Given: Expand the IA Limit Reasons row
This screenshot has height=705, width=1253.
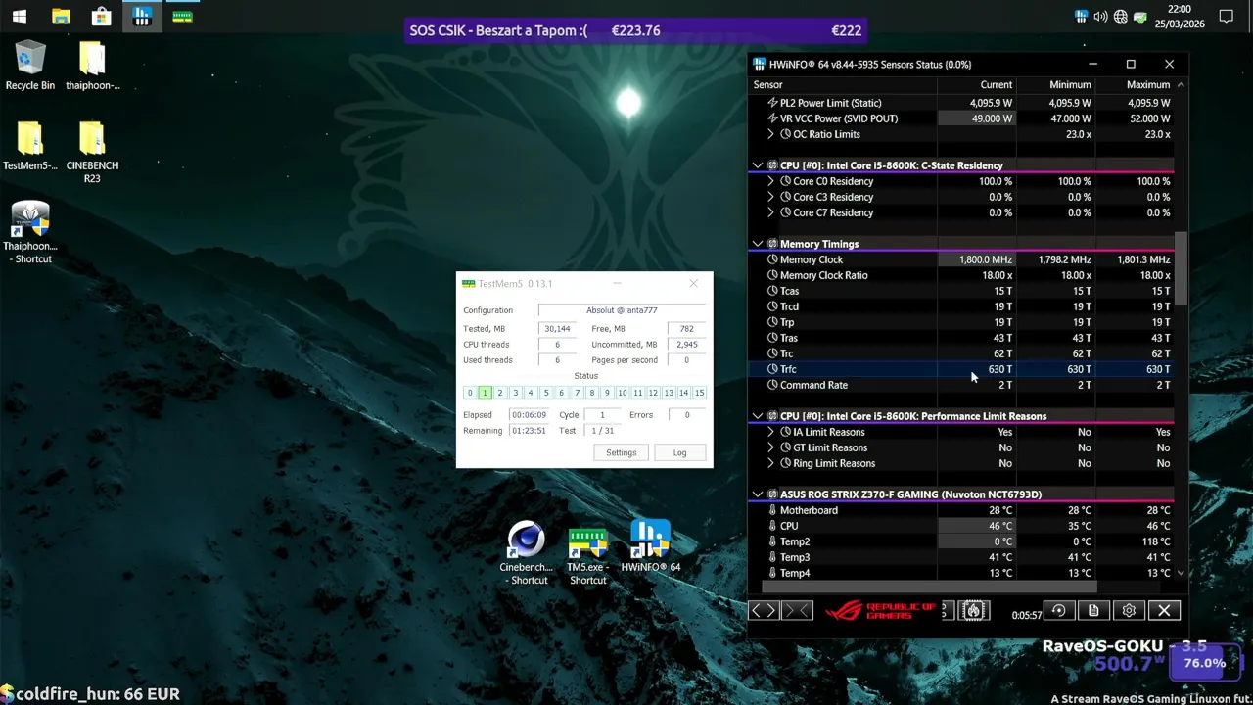Looking at the screenshot, I should [x=770, y=432].
